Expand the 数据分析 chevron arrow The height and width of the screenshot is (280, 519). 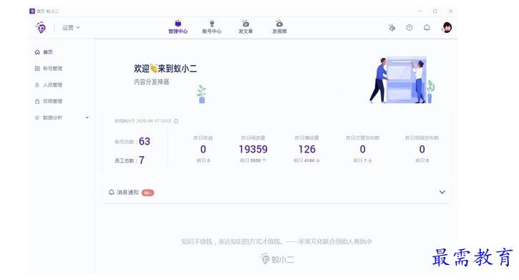point(87,117)
